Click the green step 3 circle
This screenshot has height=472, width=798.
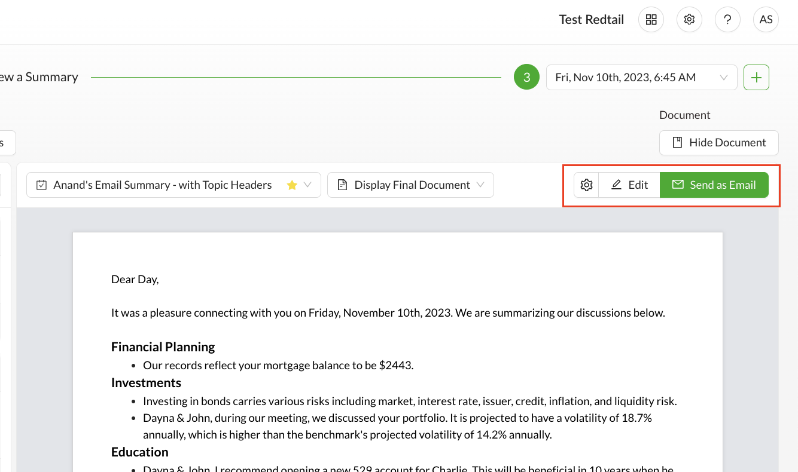tap(526, 78)
